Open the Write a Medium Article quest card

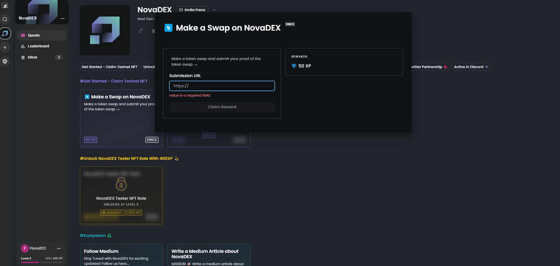(x=209, y=255)
